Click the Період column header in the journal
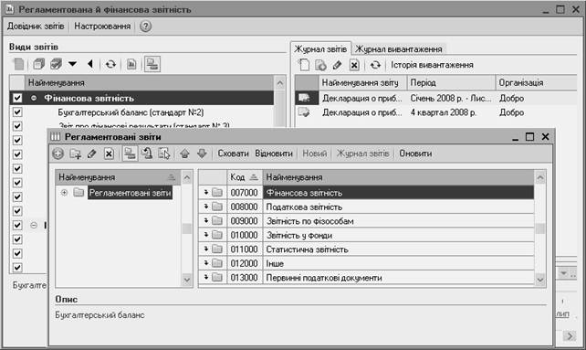Image resolution: width=586 pixels, height=350 pixels. [x=452, y=83]
